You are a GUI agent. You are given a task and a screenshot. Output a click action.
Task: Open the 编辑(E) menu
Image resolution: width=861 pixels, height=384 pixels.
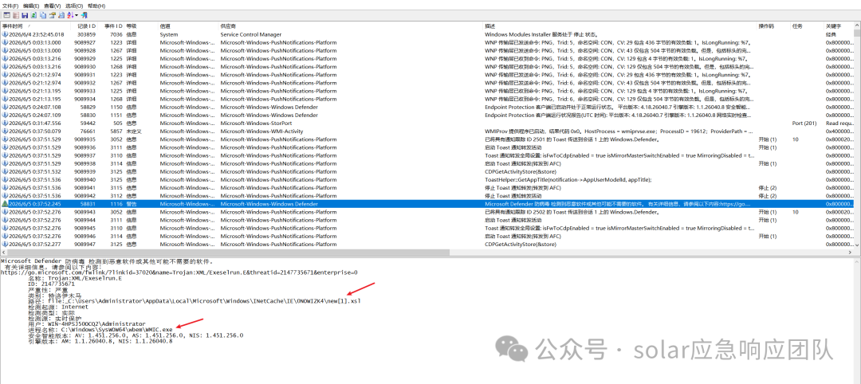pos(31,6)
